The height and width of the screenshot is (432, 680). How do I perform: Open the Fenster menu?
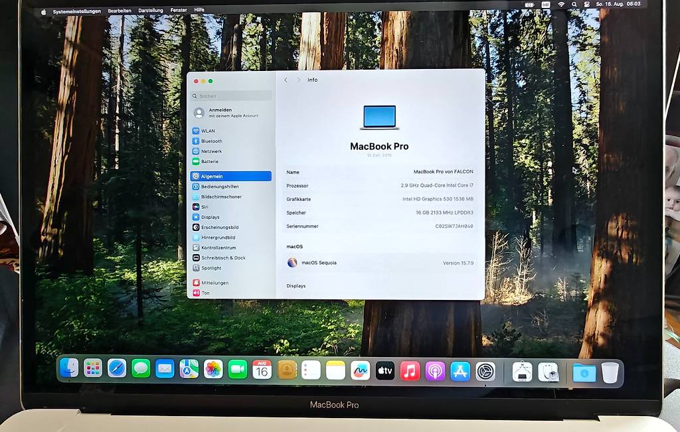click(x=179, y=9)
